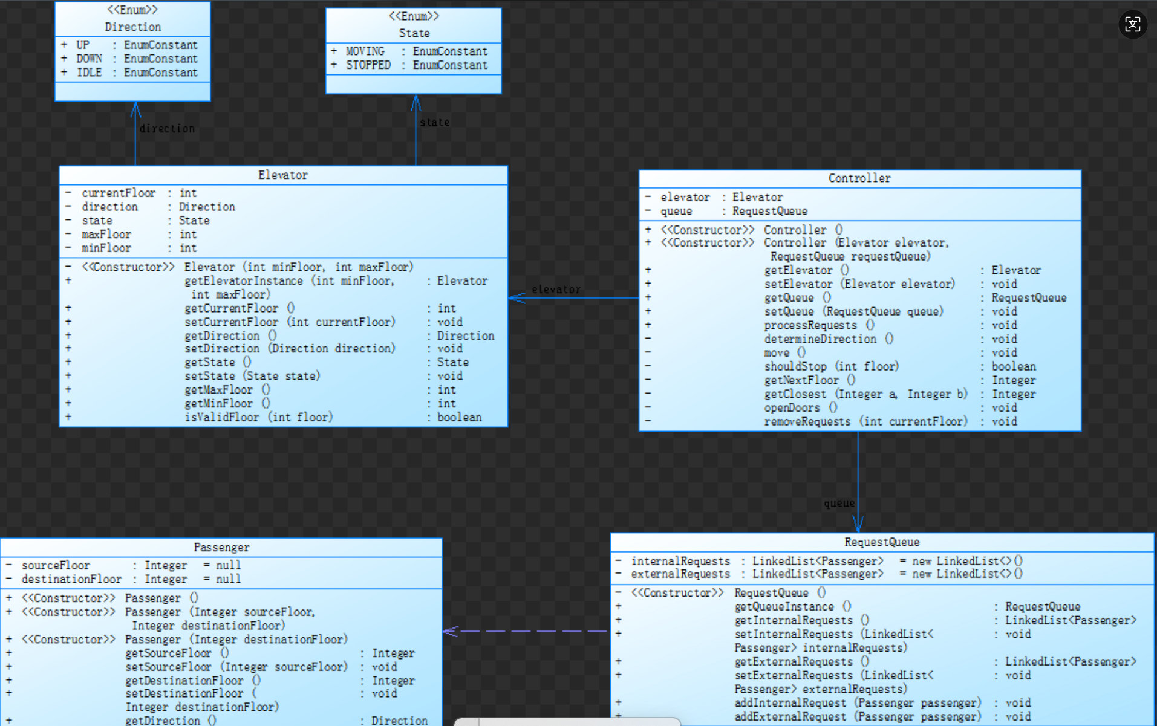Viewport: 1157px width, 726px height.
Task: Click arrowhead below Direction enum box
Action: pos(135,110)
